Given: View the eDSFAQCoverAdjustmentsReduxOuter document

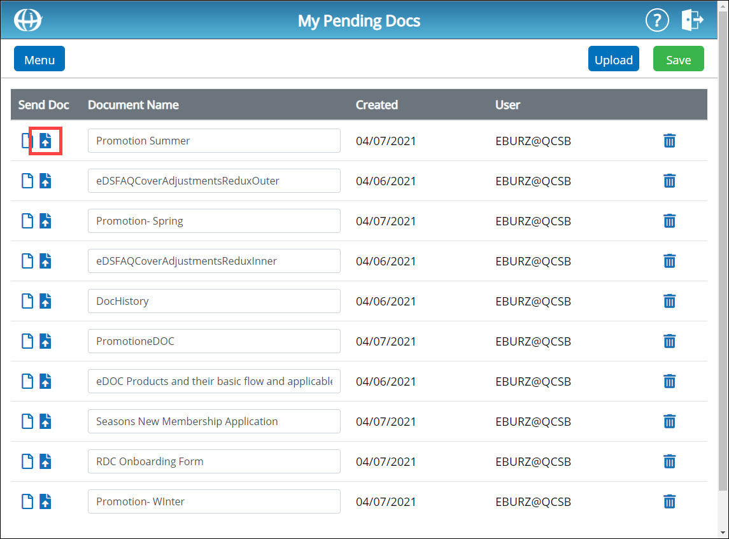Looking at the screenshot, I should (x=27, y=181).
